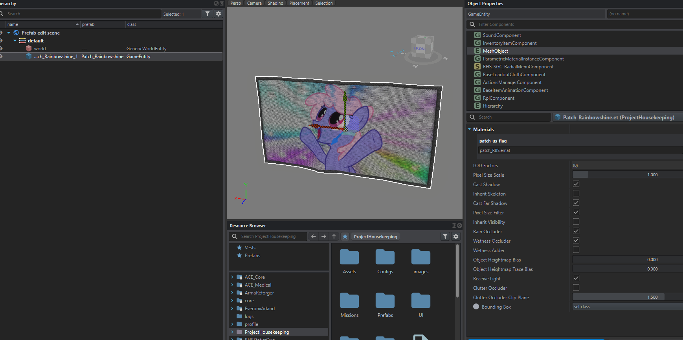
Task: Open the Selection viewport menu
Action: 324,3
